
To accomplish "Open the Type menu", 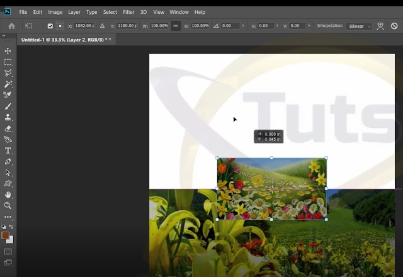I will click(91, 12).
